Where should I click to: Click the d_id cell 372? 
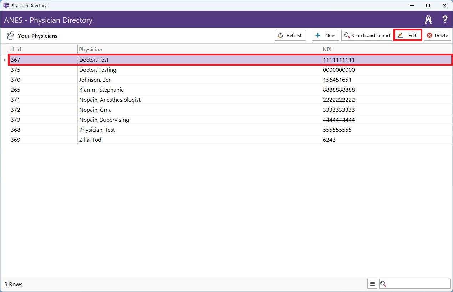point(43,110)
